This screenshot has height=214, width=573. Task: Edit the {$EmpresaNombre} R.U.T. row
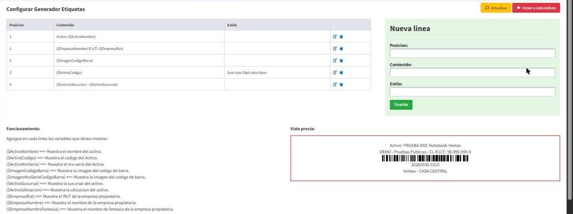coord(335,49)
